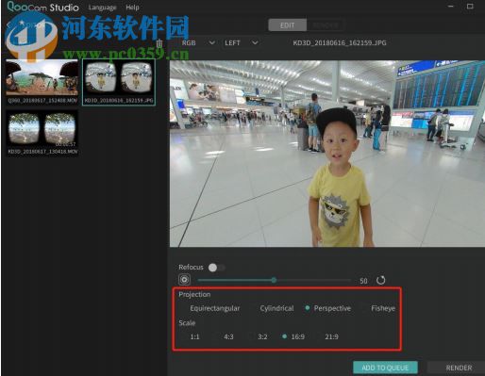Open the LEFT view dropdown
485x376 pixels.
(x=242, y=43)
